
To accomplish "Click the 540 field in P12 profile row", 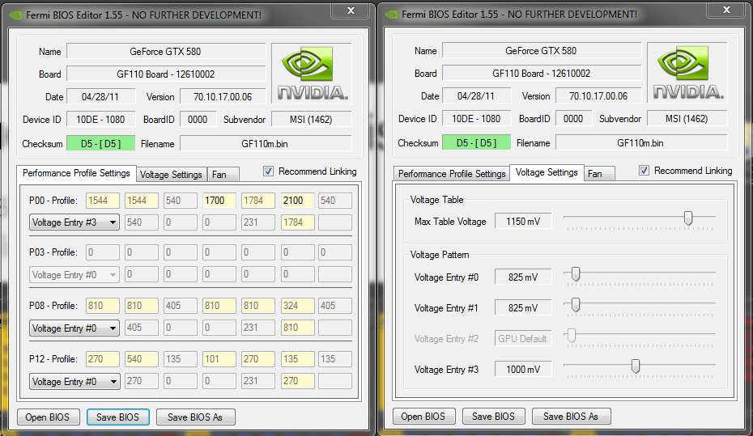I will point(141,359).
